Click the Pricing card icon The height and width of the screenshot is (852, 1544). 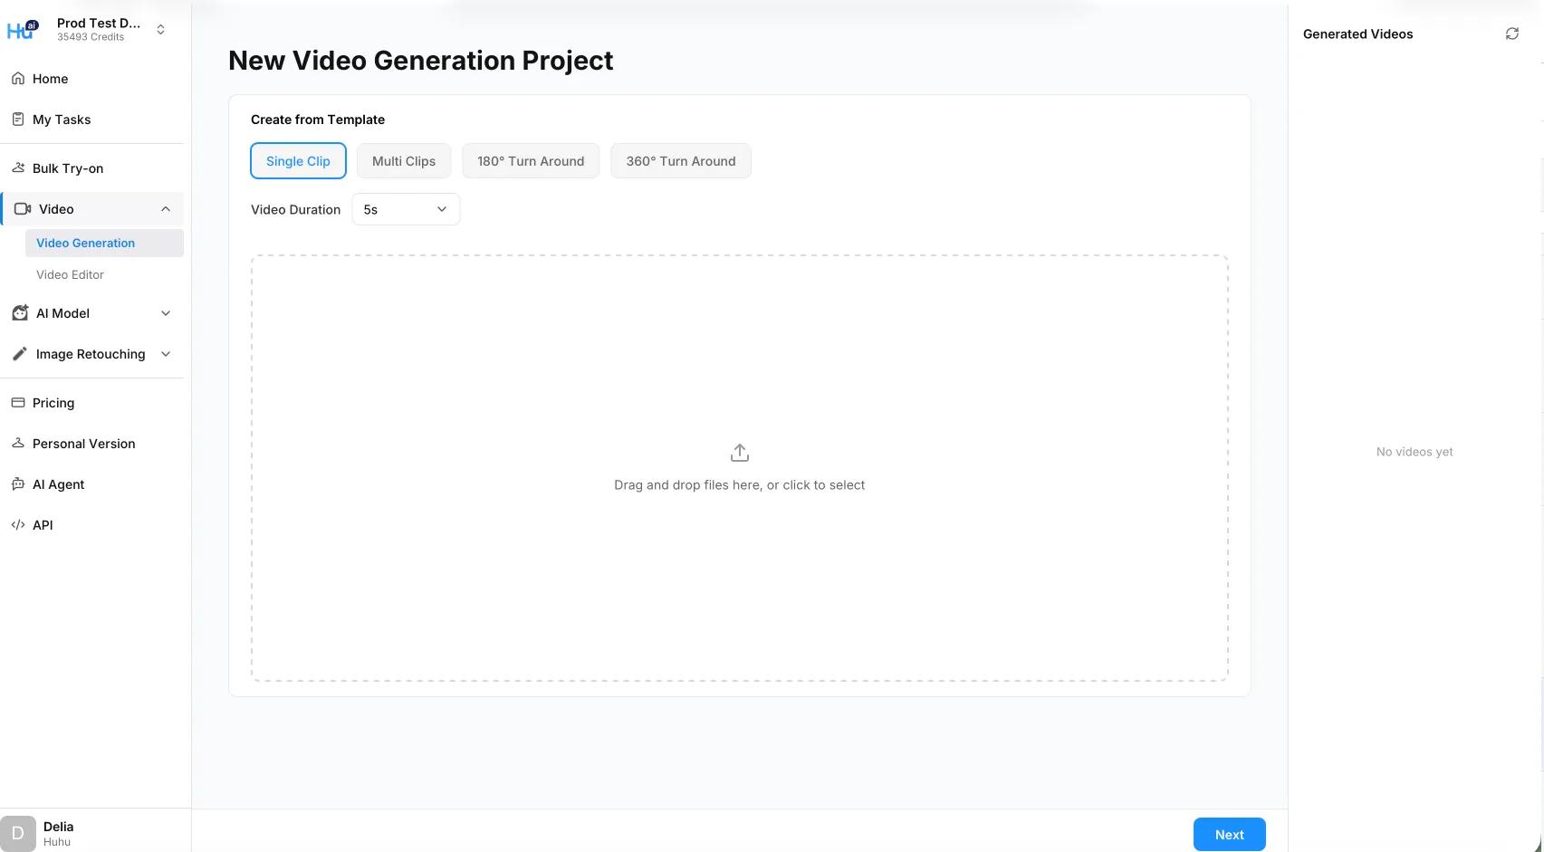tap(18, 403)
